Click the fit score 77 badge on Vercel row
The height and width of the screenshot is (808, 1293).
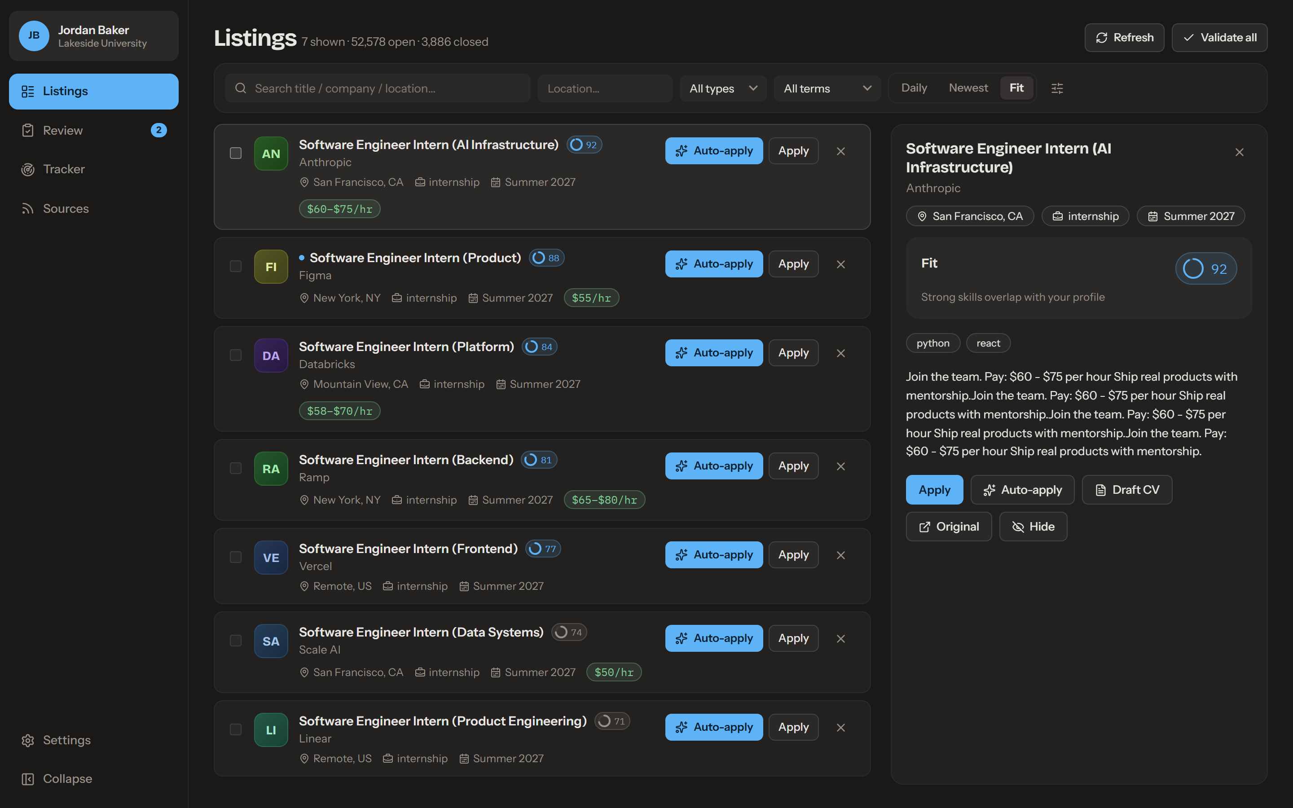click(x=543, y=549)
